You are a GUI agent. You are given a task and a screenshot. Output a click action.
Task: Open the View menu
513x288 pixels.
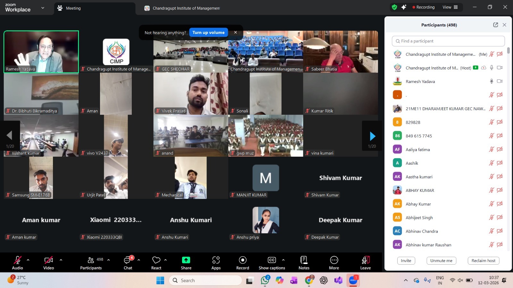pyautogui.click(x=450, y=7)
